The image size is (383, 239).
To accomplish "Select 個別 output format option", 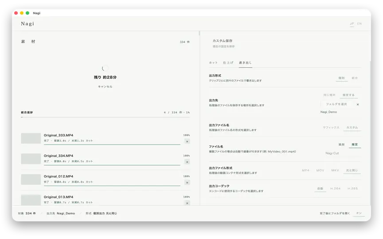I will click(341, 78).
